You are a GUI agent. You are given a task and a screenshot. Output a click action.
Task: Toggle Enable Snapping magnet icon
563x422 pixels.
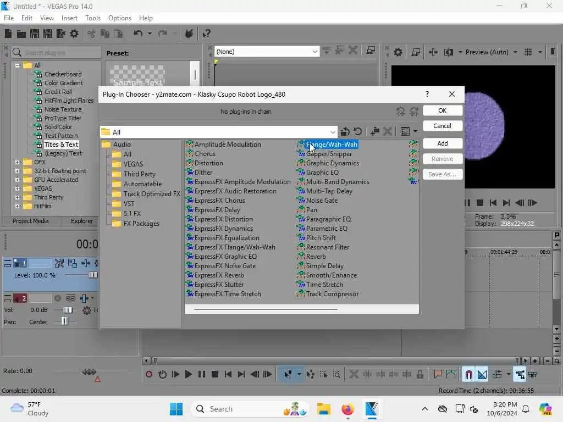coord(468,374)
